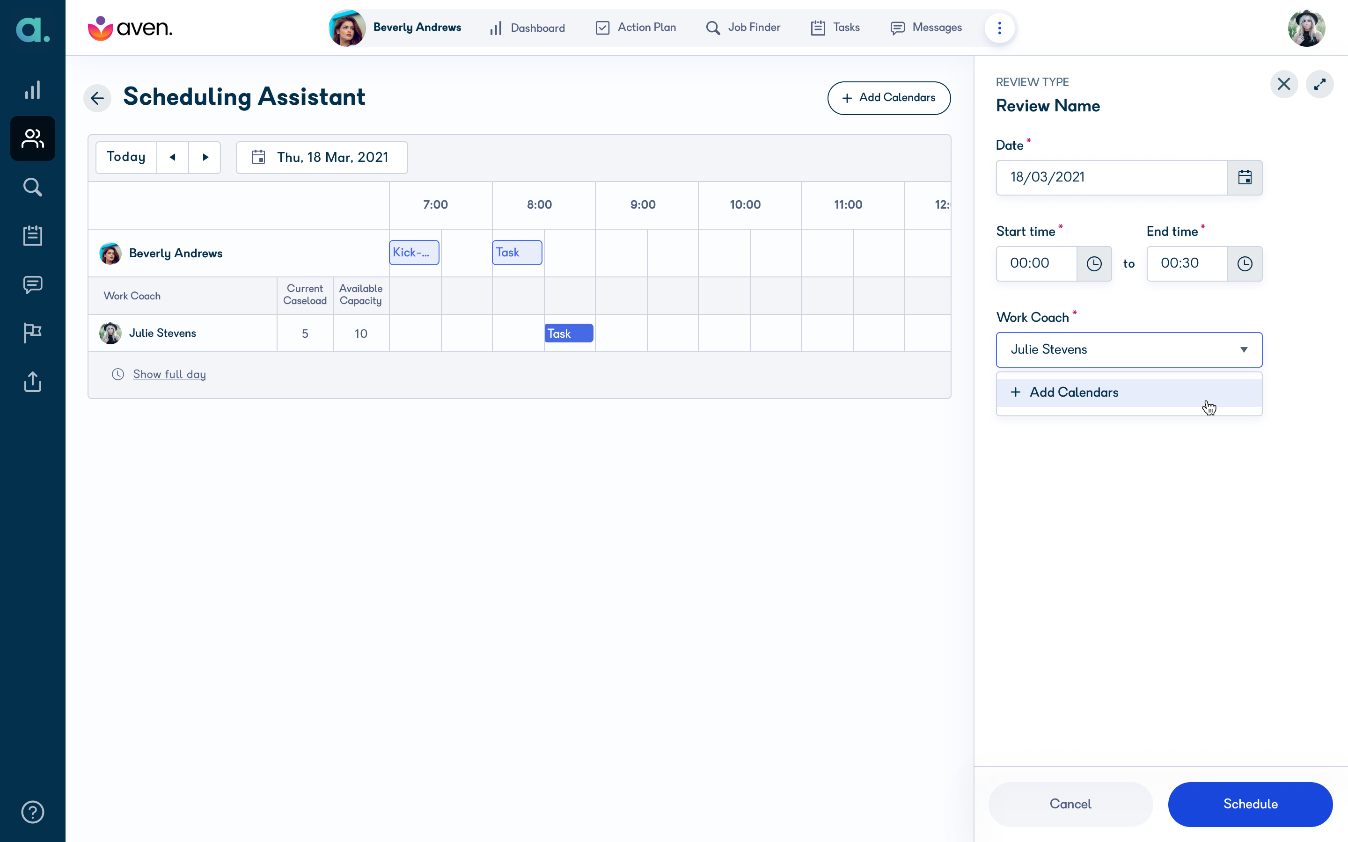Open the search sidebar icon
This screenshot has height=842, width=1348.
click(x=32, y=187)
